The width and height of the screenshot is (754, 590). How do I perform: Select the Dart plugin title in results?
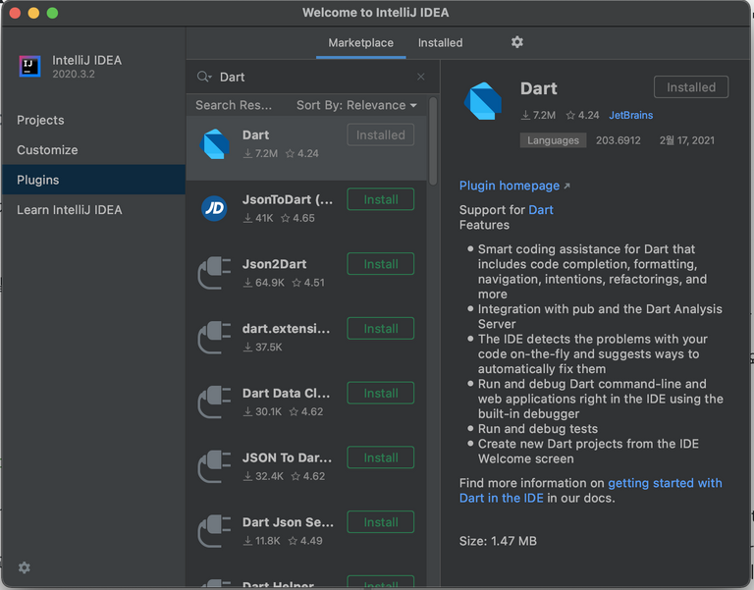[255, 135]
